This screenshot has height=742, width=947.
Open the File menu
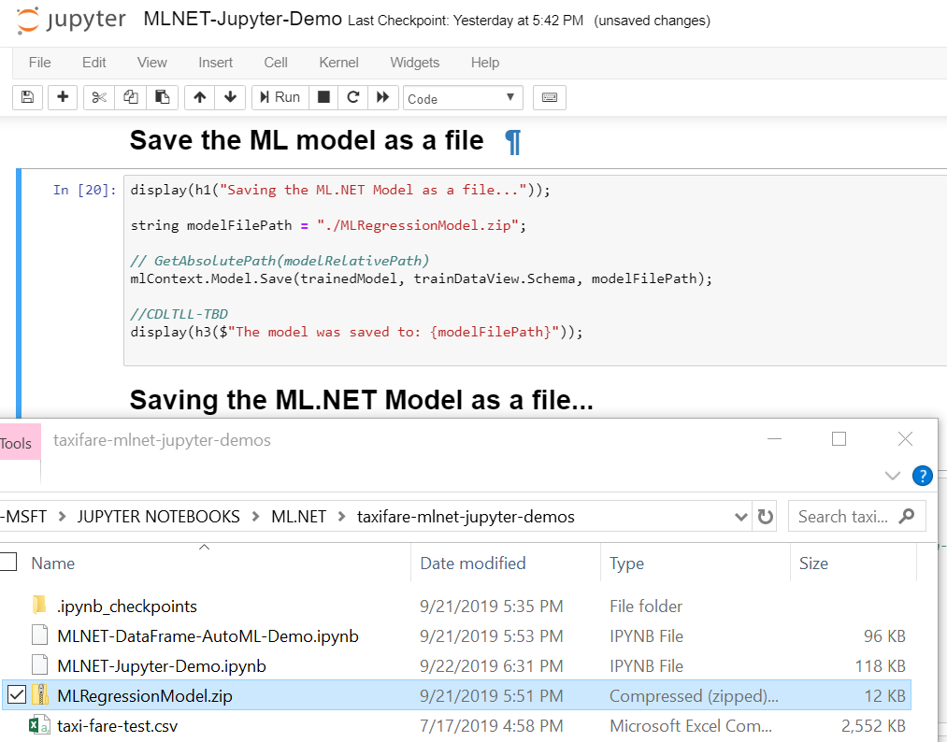tap(40, 63)
